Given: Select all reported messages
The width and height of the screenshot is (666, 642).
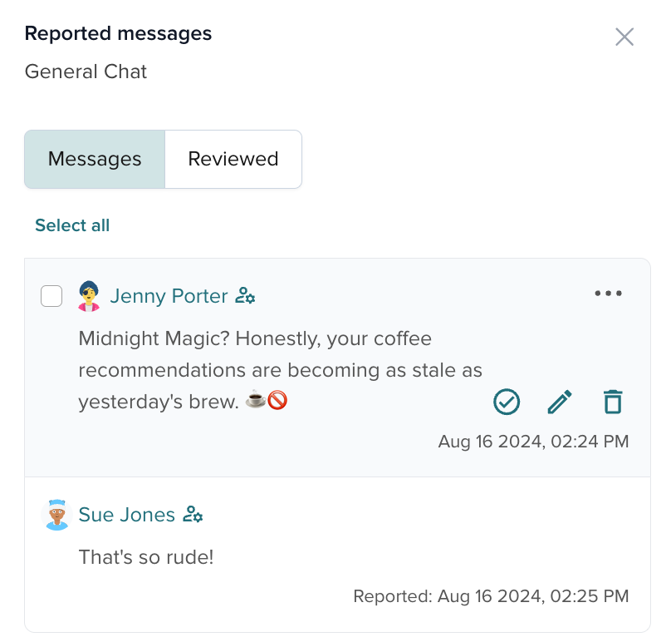Looking at the screenshot, I should [x=72, y=225].
